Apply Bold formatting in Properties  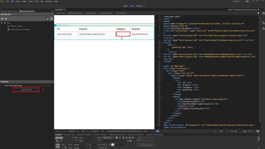point(117,138)
